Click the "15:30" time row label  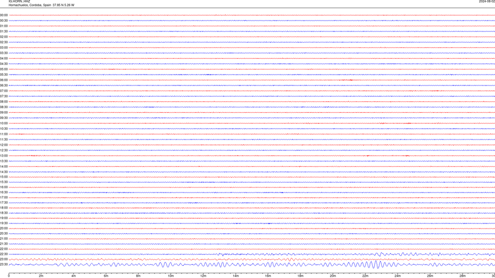(4, 182)
